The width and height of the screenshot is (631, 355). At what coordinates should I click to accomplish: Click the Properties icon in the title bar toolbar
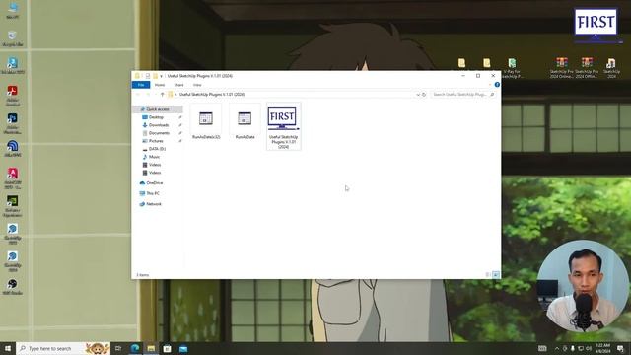pyautogui.click(x=147, y=76)
